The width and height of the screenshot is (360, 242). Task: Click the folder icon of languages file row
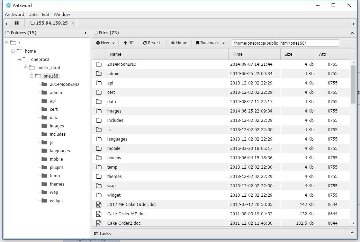point(99,139)
